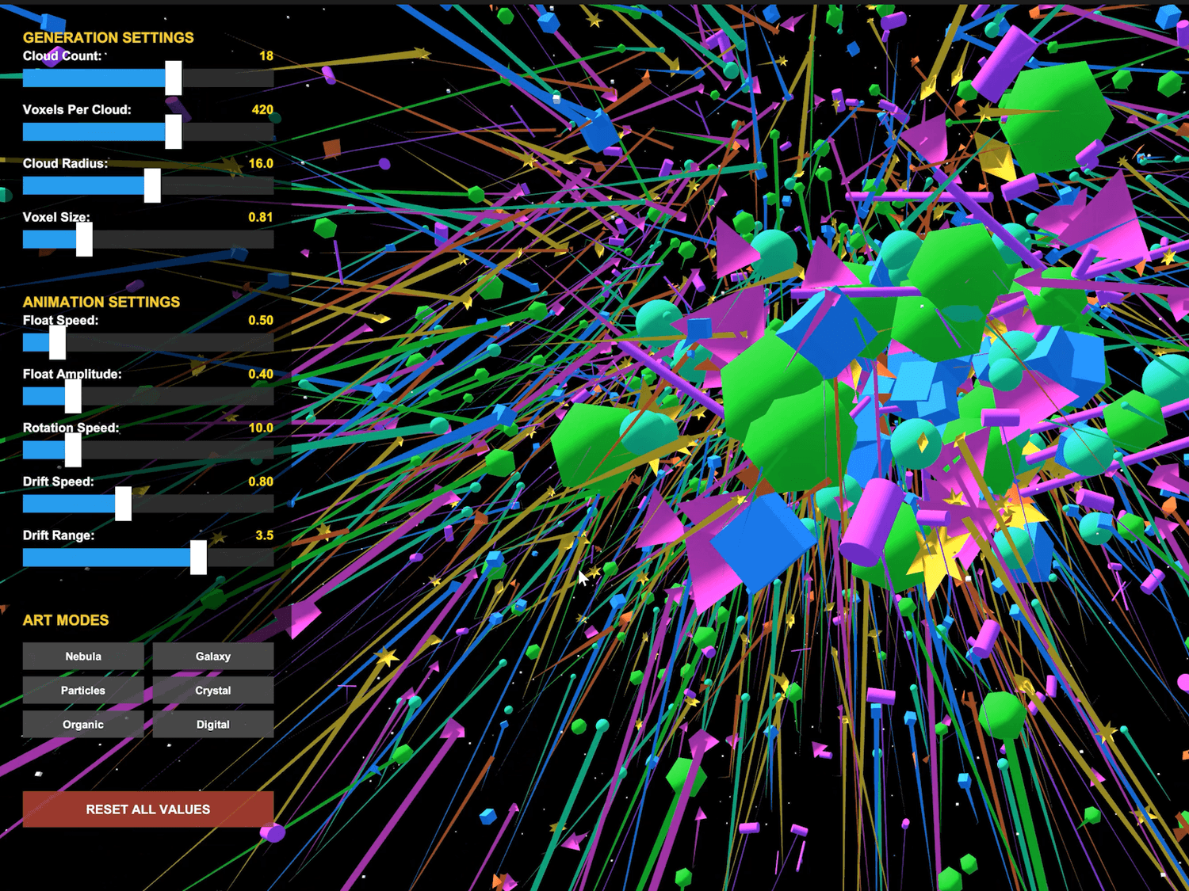Screen dimensions: 1189x891
Task: Enable the Digital art mode
Action: click(213, 725)
